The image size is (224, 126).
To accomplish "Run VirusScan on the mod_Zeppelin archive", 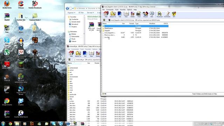I will pos(160,14).
